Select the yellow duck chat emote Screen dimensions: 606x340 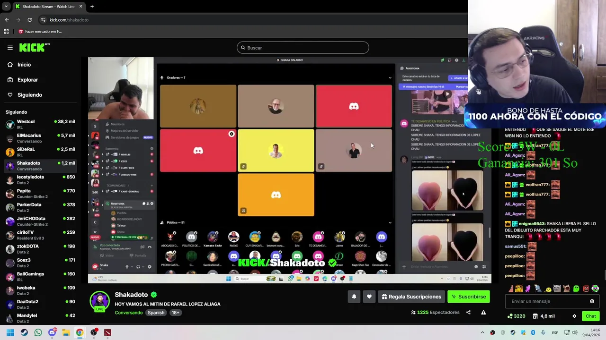(x=548, y=289)
